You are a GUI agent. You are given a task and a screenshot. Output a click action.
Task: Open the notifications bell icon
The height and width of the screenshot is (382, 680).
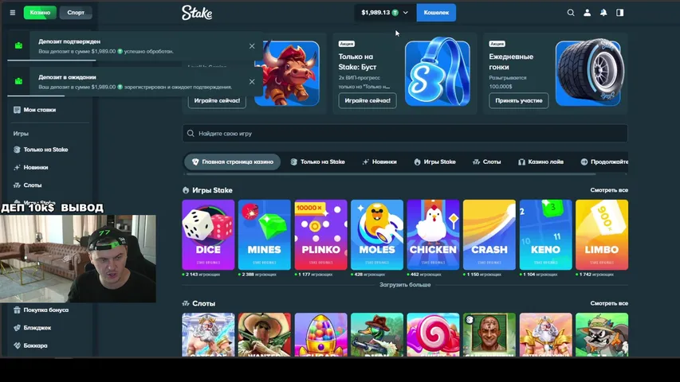[603, 13]
